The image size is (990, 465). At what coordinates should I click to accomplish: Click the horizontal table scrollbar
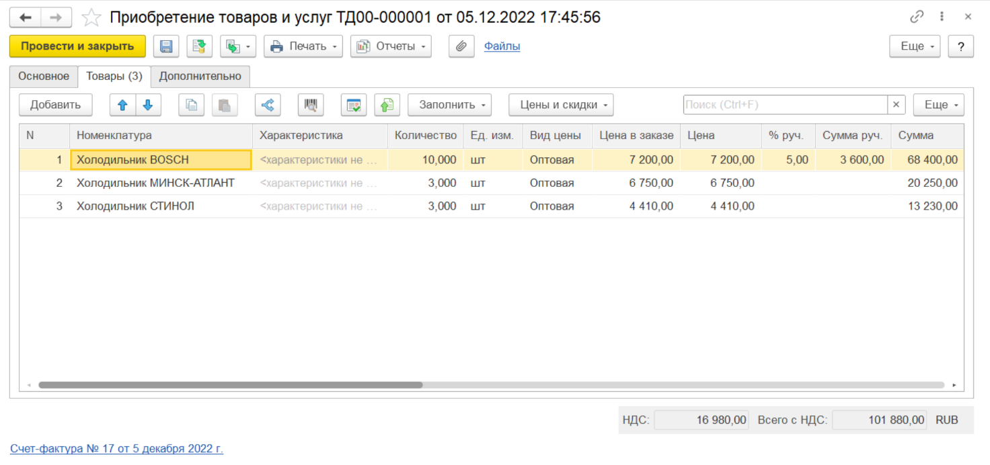tap(230, 385)
